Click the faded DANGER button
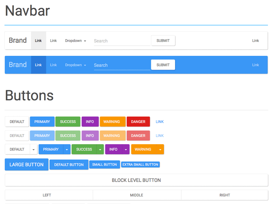 (x=138, y=135)
